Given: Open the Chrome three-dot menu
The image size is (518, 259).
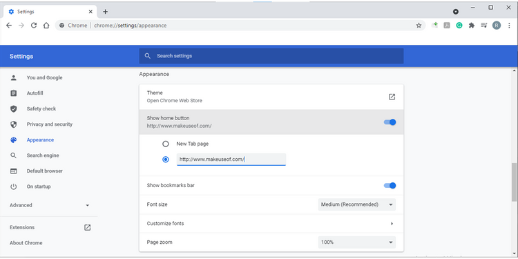Looking at the screenshot, I should click(x=509, y=26).
